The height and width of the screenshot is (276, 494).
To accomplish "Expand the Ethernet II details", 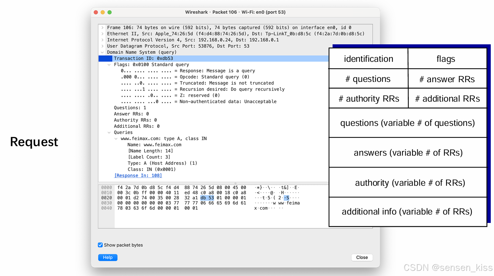I will coord(102,34).
